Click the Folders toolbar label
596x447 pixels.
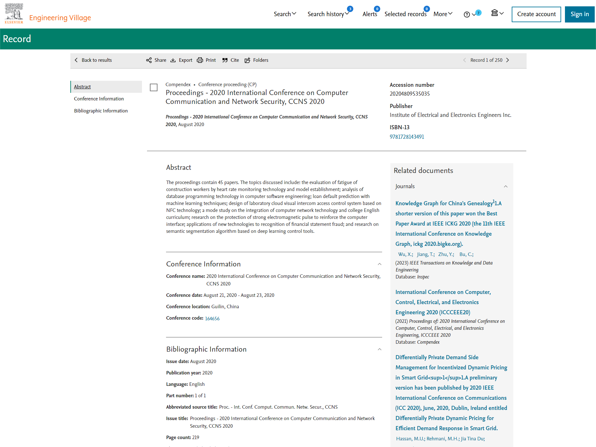point(261,60)
